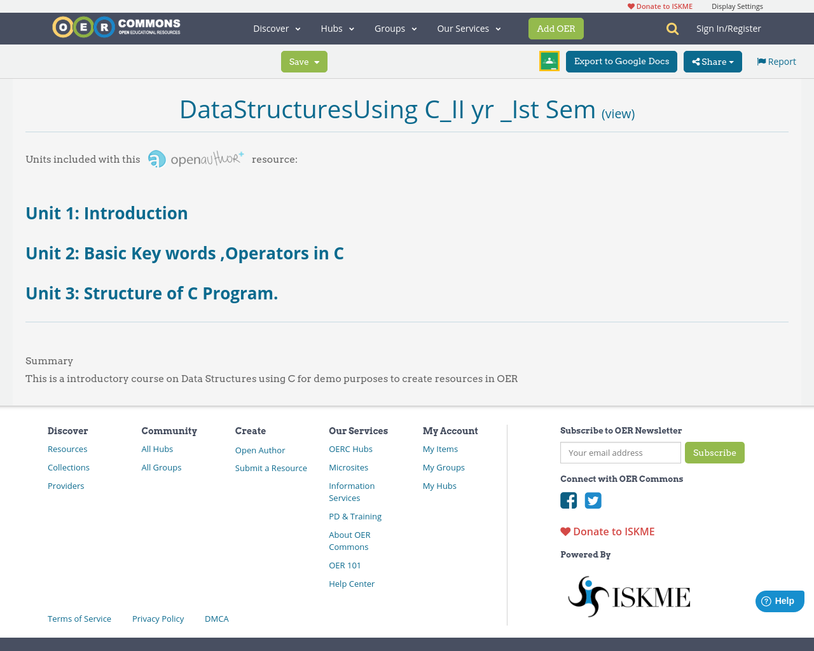The width and height of the screenshot is (814, 651).
Task: Open the Help widget
Action: (780, 601)
